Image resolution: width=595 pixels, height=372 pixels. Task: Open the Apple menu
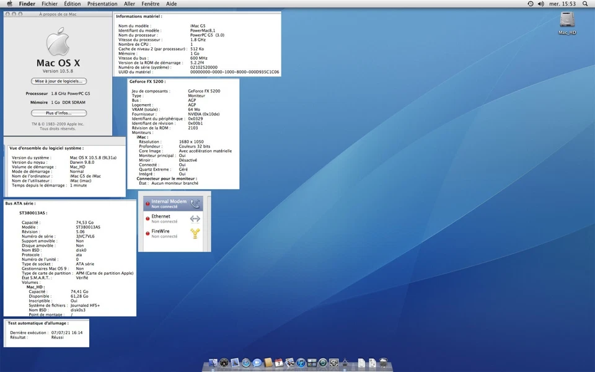tap(9, 4)
